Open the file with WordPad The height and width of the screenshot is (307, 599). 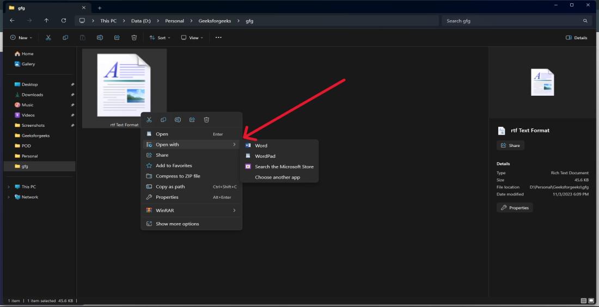[279, 156]
